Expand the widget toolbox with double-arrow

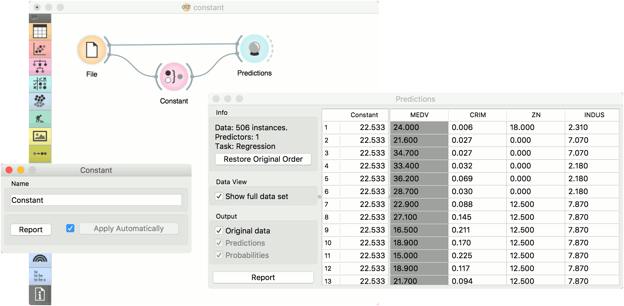[34, 17]
